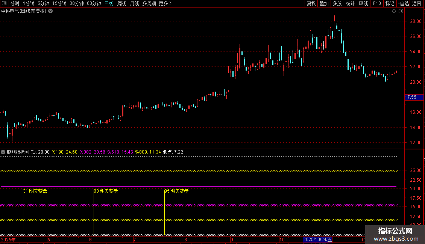Expand the 更多 periods menu
Viewport: 425px width, 244px height.
(x=165, y=3)
